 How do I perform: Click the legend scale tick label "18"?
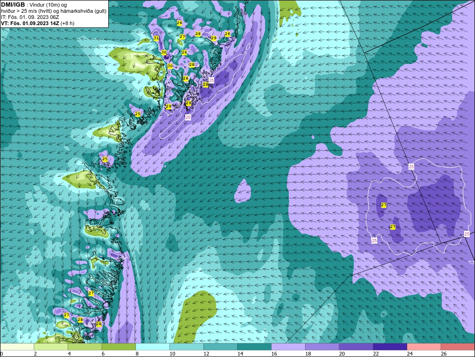click(308, 354)
